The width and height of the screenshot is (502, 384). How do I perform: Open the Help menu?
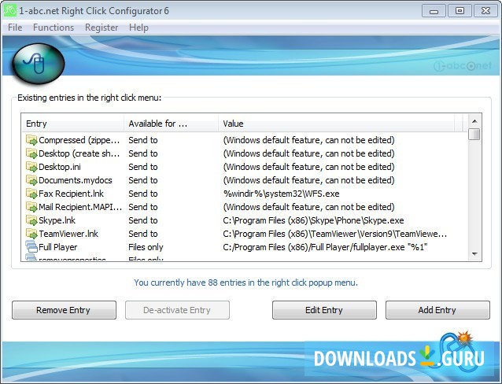pyautogui.click(x=138, y=28)
